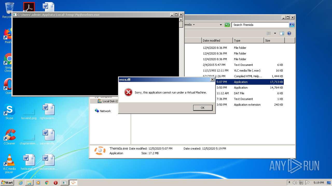Switch to Windows Explorer taskbar button
332x186 pixels.
29,183
